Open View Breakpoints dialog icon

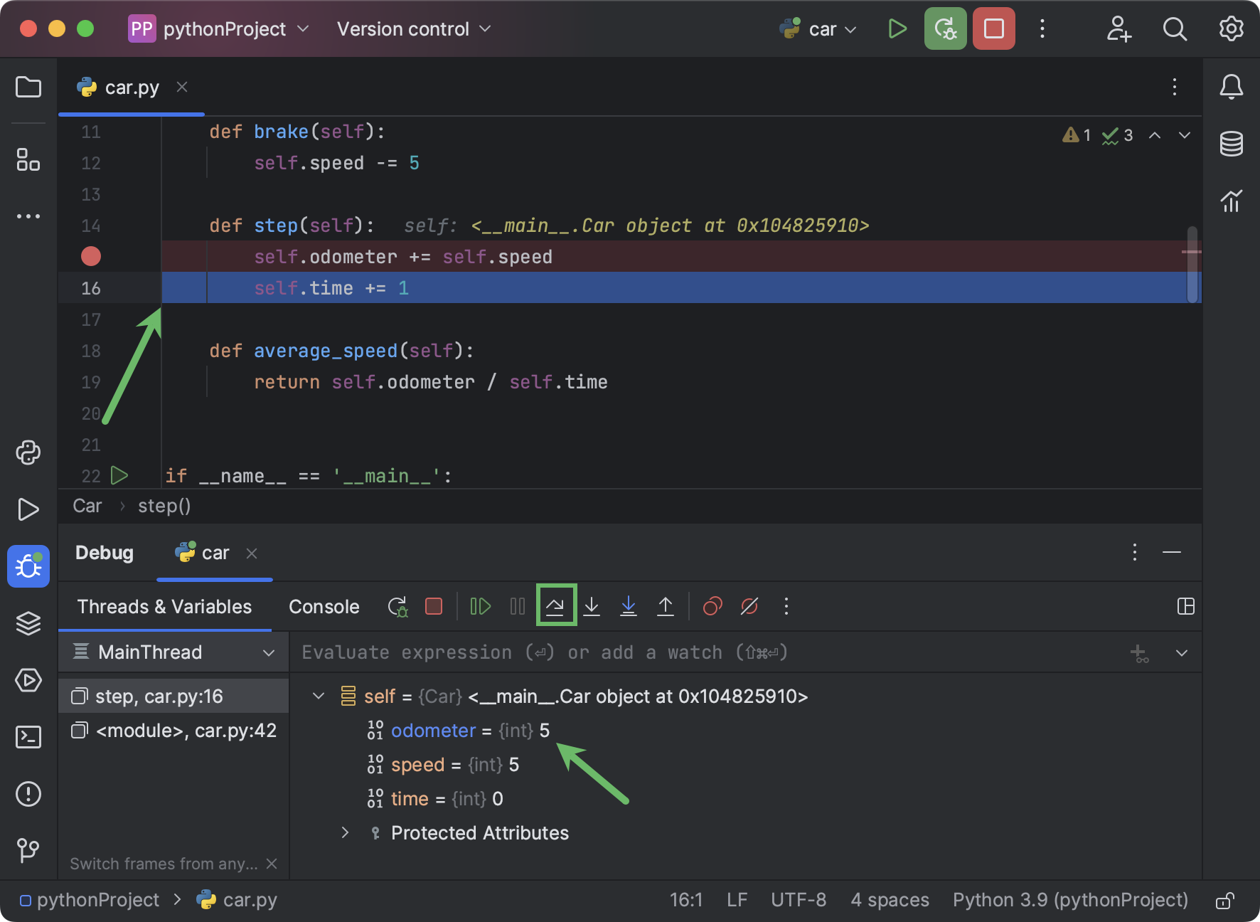(712, 607)
